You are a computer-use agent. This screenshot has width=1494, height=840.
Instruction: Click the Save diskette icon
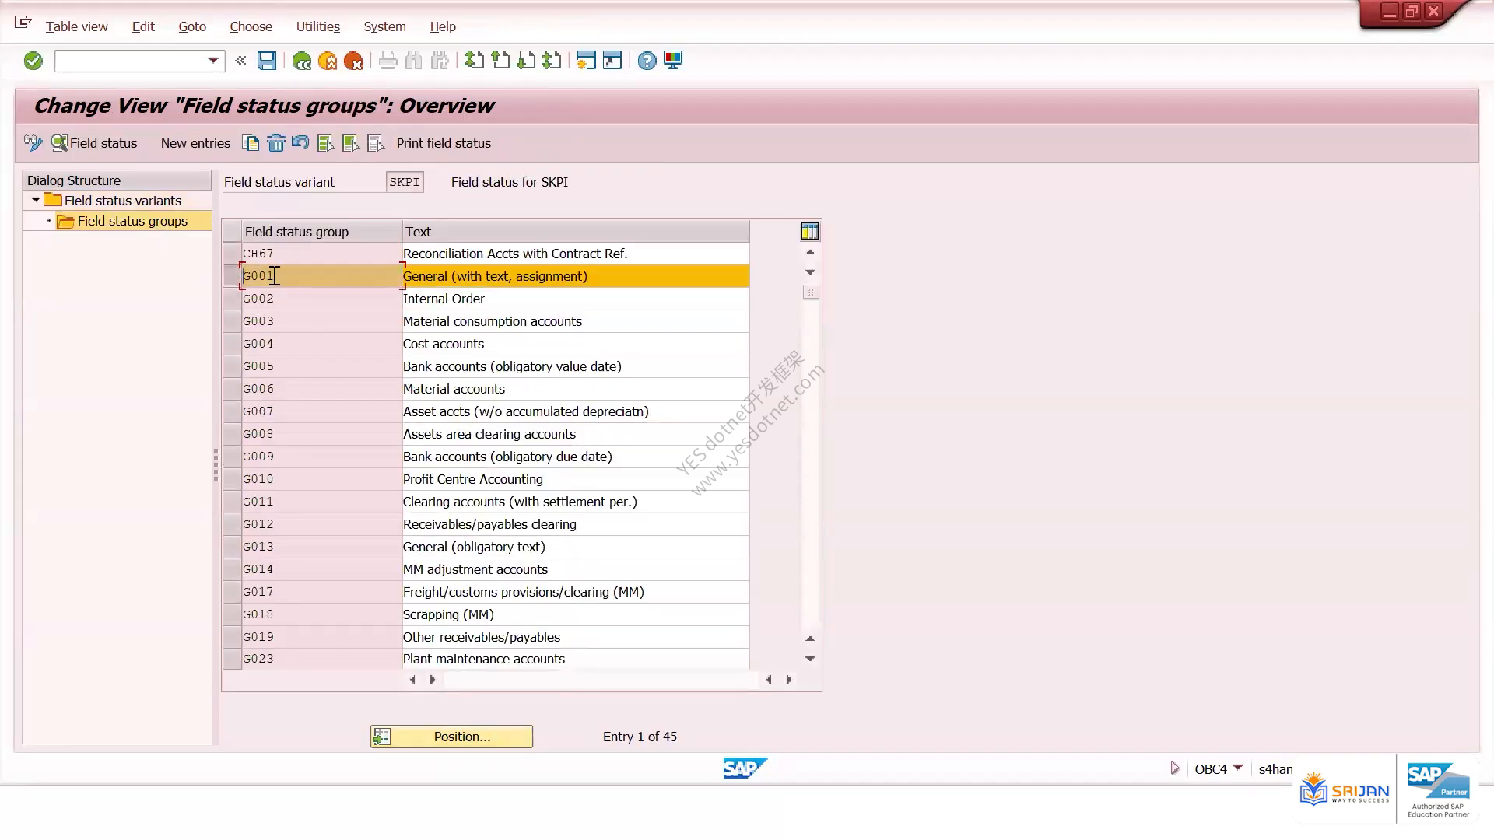tap(267, 61)
